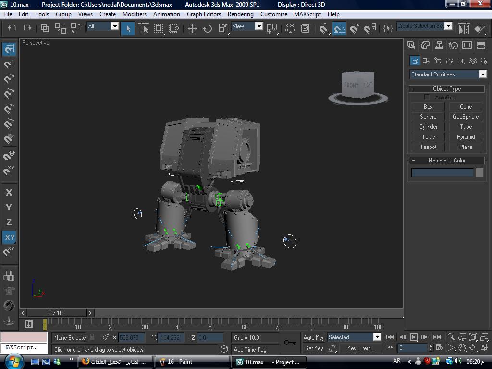Choose the Select and Rotate tool
492x369 pixels.
point(208,28)
